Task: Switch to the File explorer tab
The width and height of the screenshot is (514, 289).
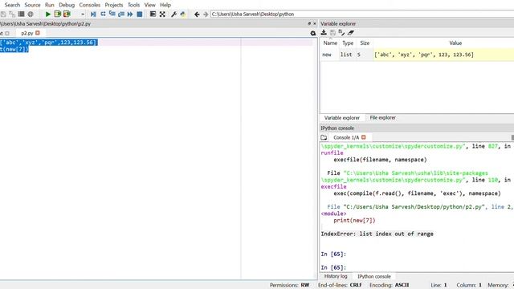Action: pos(382,118)
